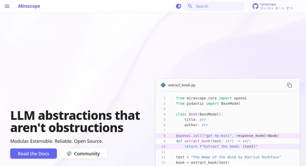Click the Read the Docs button
This screenshot has height=166, width=306.
coord(33,153)
